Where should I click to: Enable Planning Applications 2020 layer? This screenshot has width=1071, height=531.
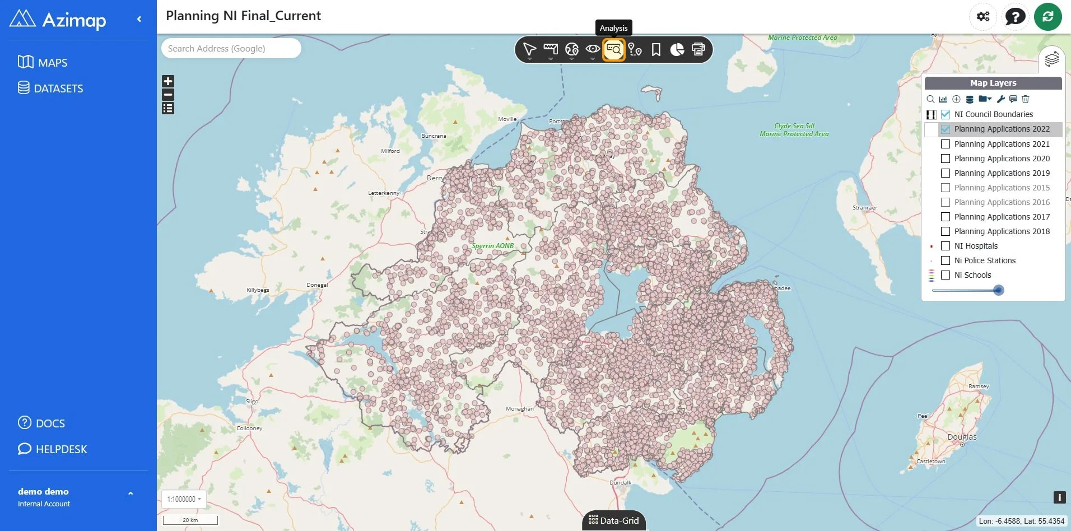point(946,159)
